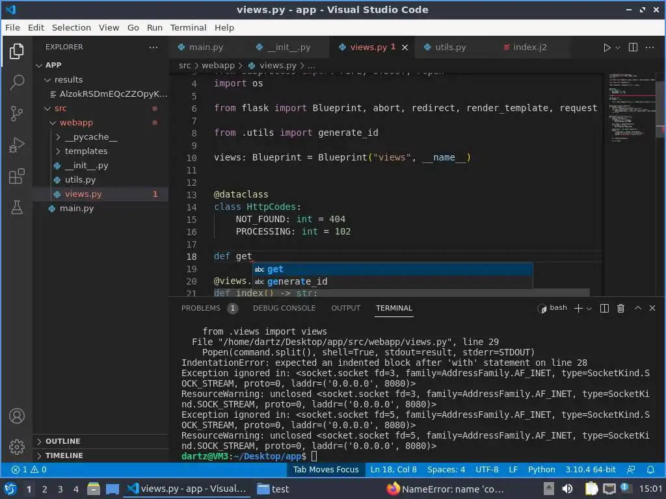Open the Accounts menu icon
Viewport: 666px width, 499px height.
[x=16, y=416]
